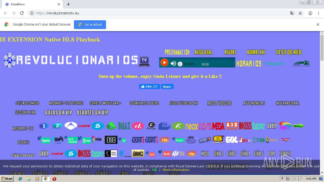Set Chrome as default browser
The image size is (324, 182).
click(x=90, y=25)
